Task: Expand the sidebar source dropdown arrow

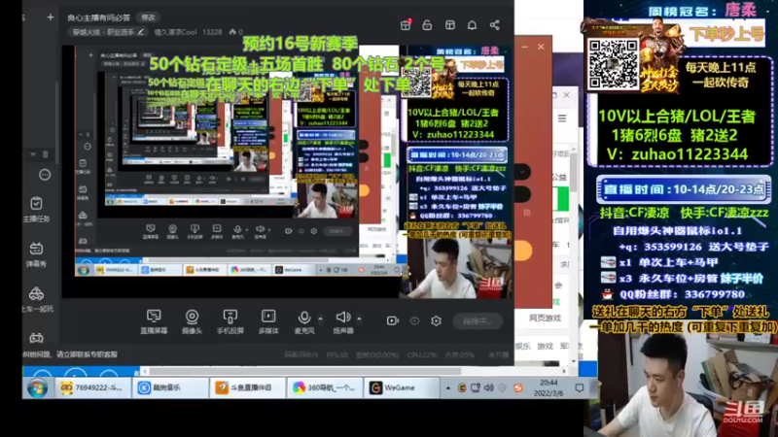Action: pos(33,154)
